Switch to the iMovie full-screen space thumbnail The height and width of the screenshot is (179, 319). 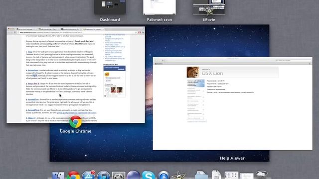(x=209, y=7)
